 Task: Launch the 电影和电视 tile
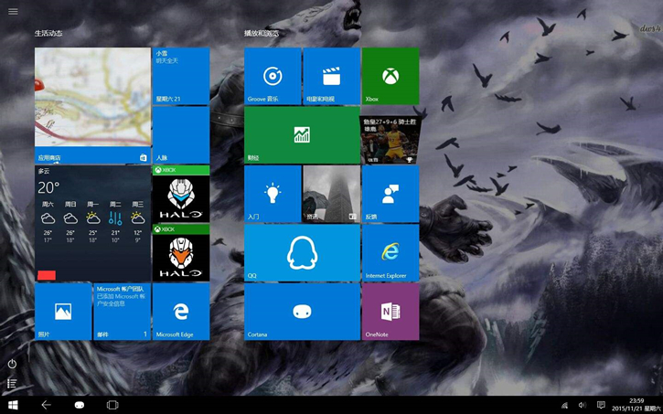point(331,77)
